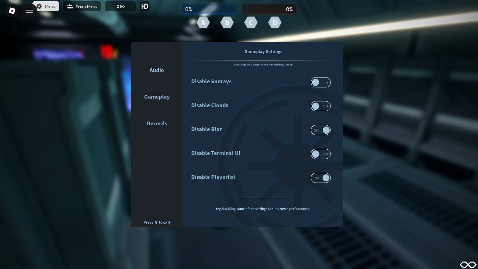Open the hamburger chat menu icon
Image resolution: width=478 pixels, height=269 pixels.
pos(29,11)
